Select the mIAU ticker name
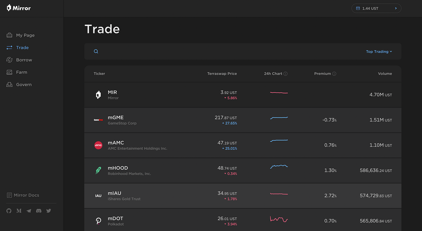The image size is (422, 231). point(115,193)
